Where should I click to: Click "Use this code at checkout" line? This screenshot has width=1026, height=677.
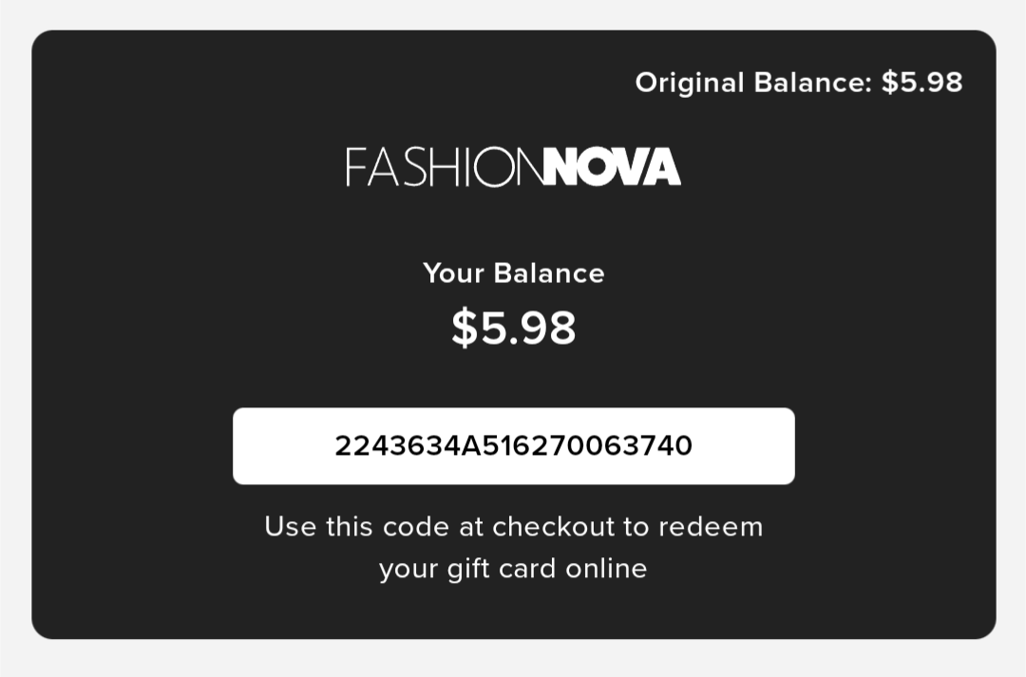tap(514, 527)
